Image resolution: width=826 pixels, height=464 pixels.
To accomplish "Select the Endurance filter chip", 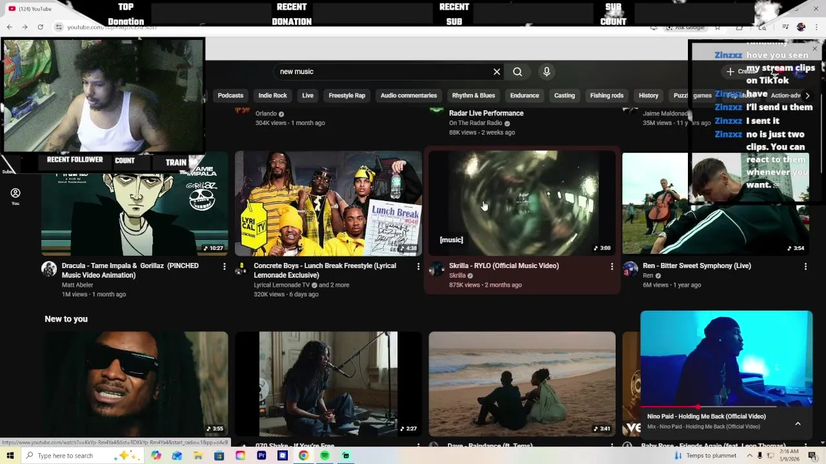I will [x=525, y=95].
